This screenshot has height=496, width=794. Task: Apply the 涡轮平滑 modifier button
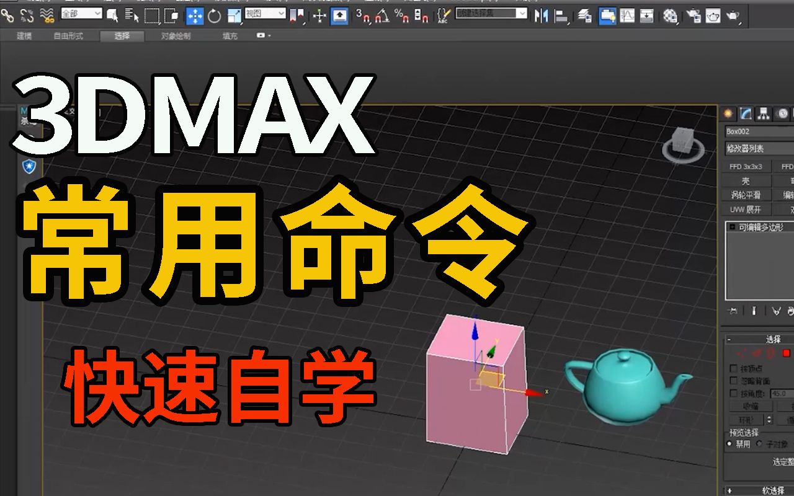747,195
